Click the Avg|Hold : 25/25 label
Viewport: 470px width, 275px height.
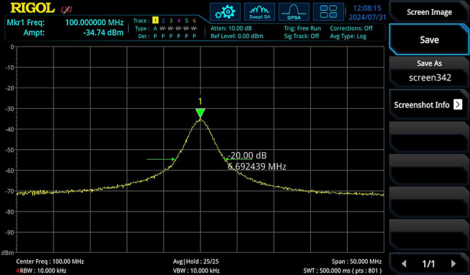point(196,261)
